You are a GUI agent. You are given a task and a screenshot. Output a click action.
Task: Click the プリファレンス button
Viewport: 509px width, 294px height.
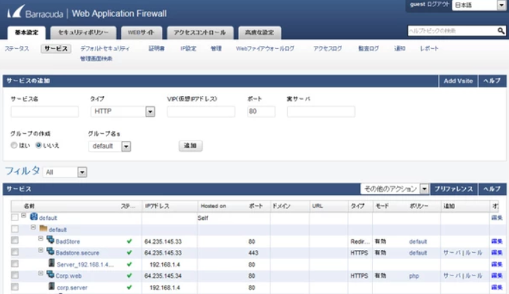454,189
